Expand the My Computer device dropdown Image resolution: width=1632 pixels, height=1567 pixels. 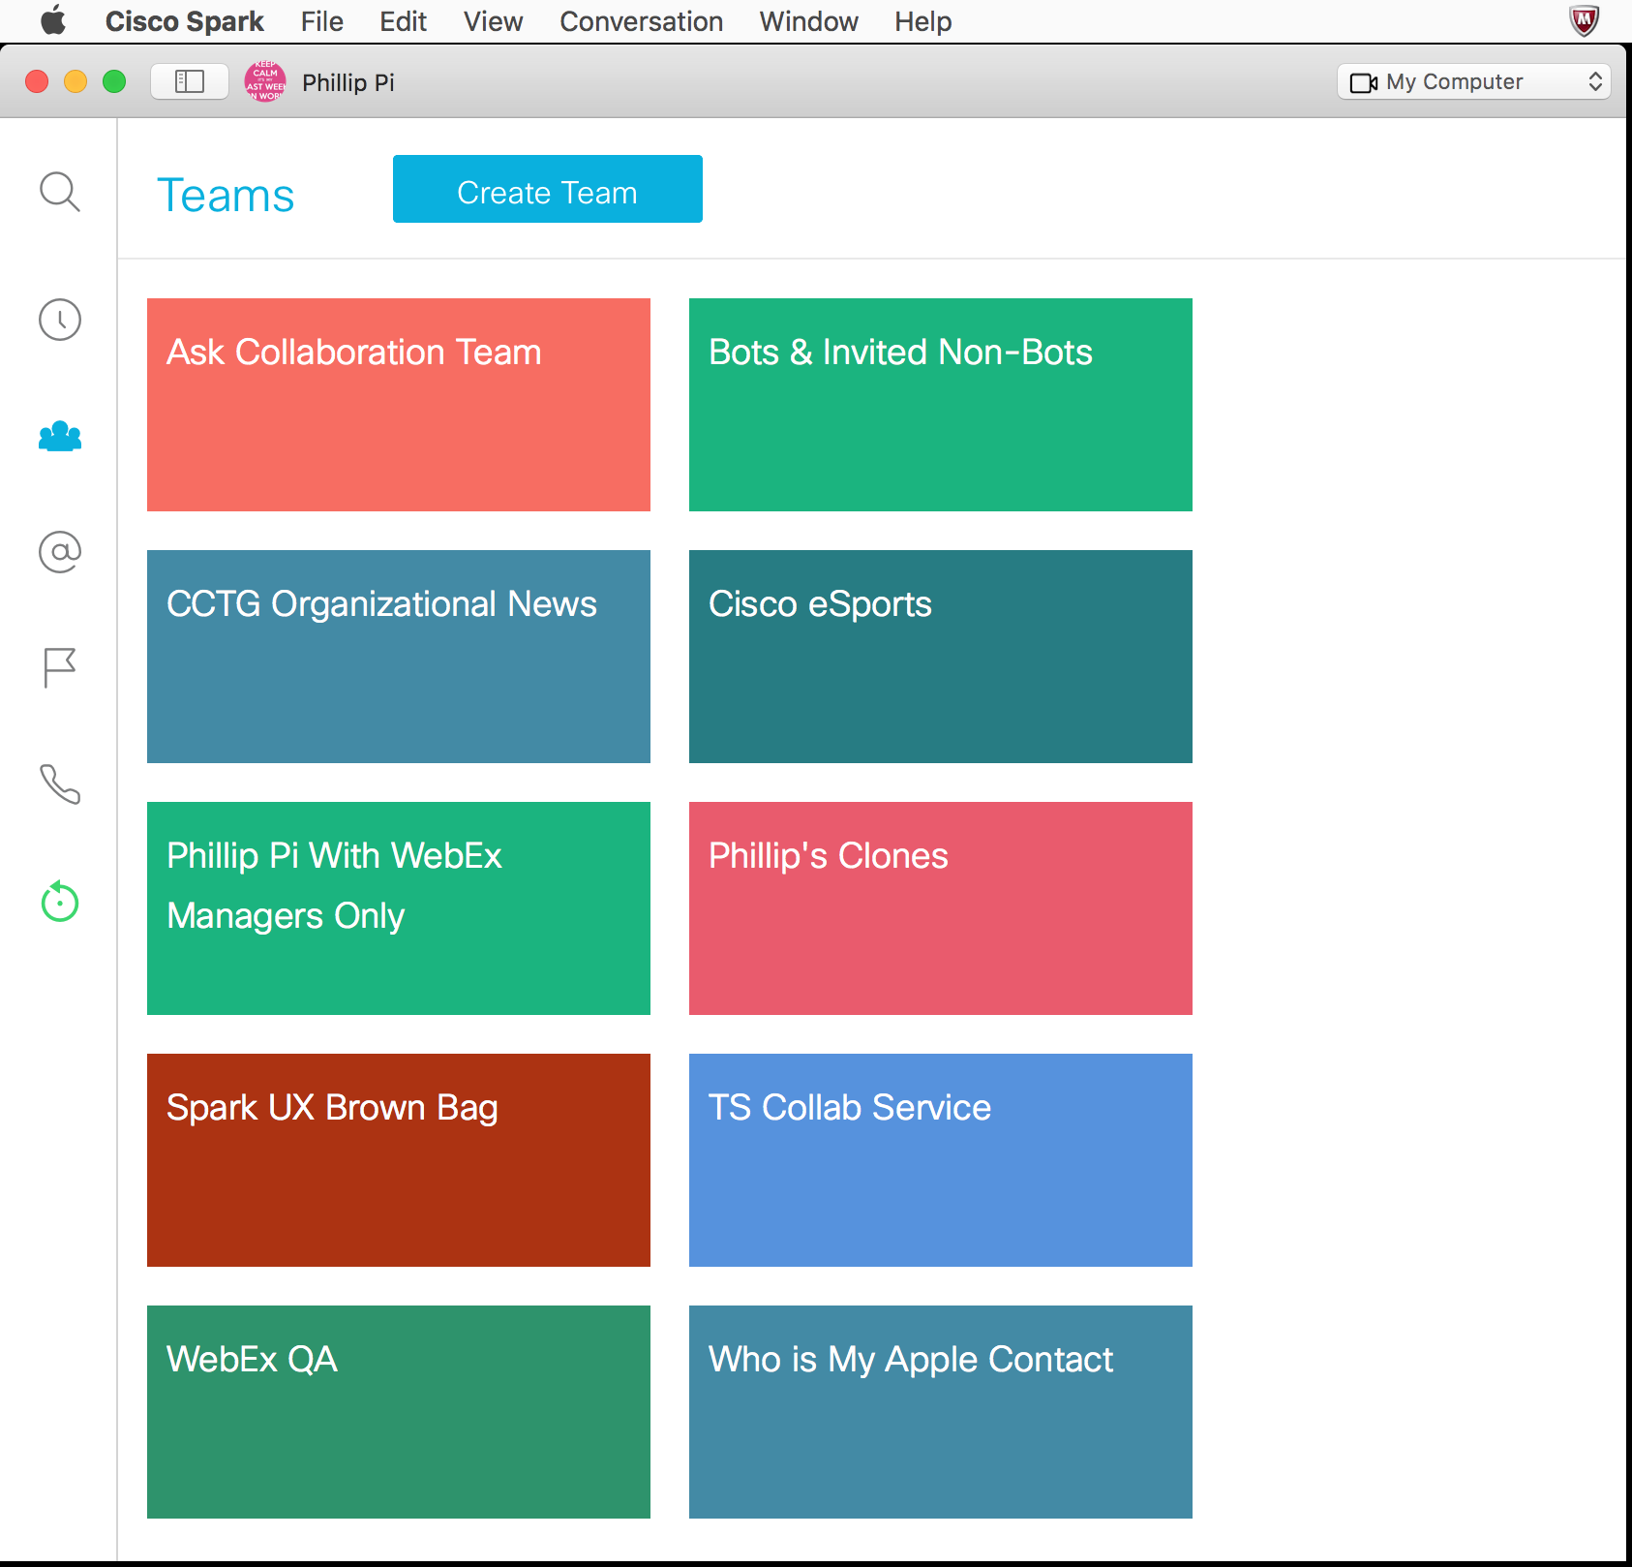coord(1472,82)
